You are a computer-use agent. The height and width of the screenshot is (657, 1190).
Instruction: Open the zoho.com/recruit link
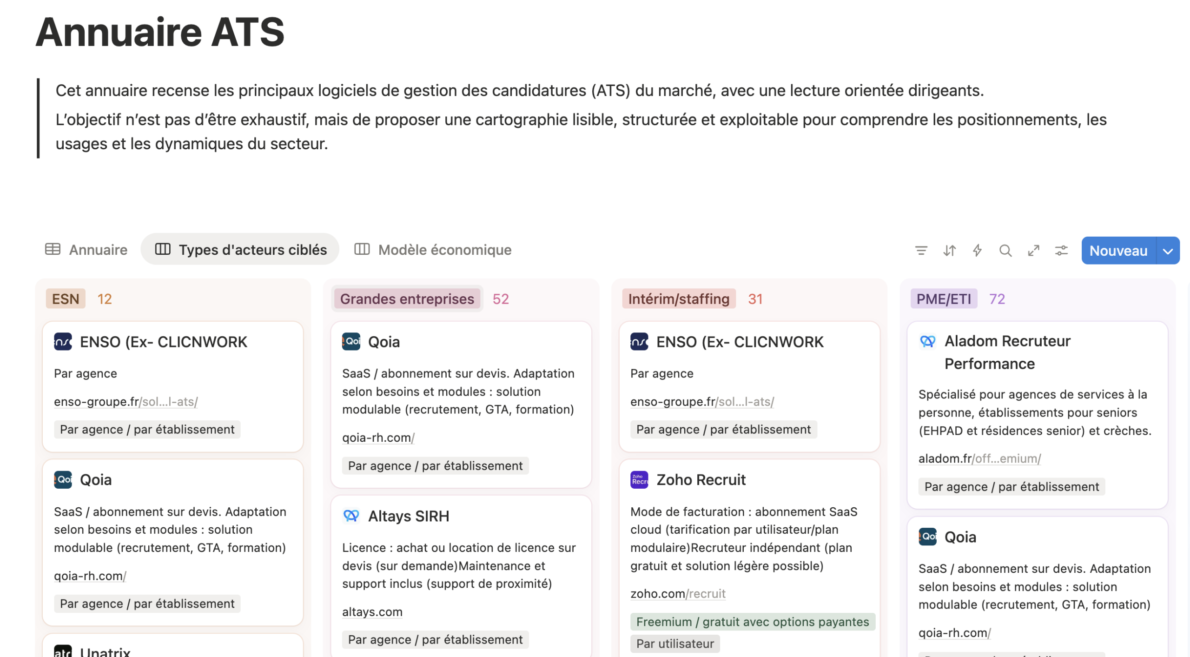[x=677, y=594]
